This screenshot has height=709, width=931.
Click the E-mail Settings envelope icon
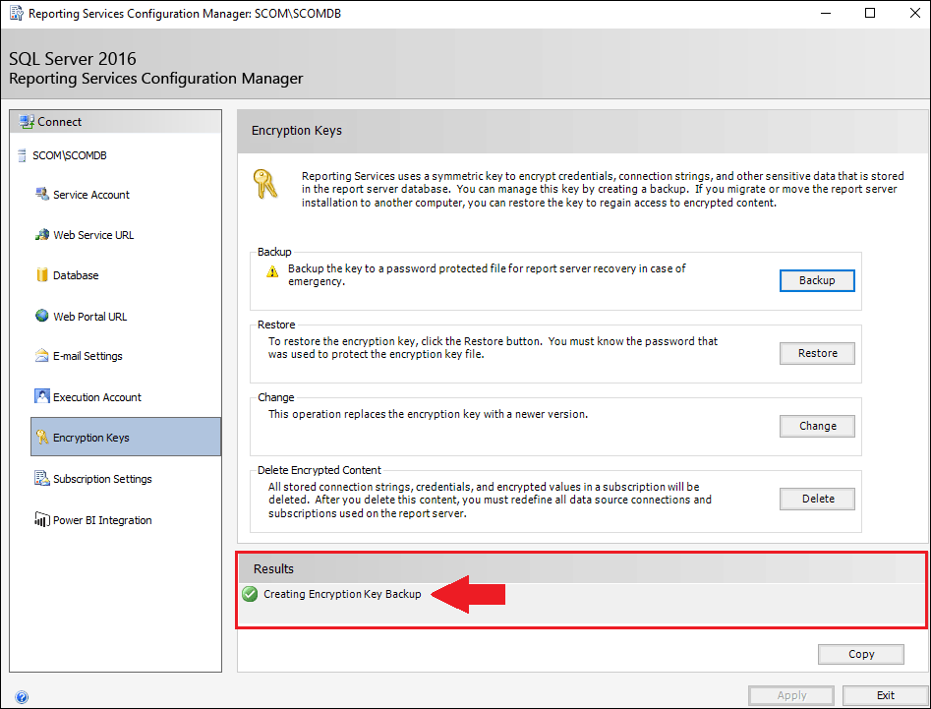tap(41, 356)
